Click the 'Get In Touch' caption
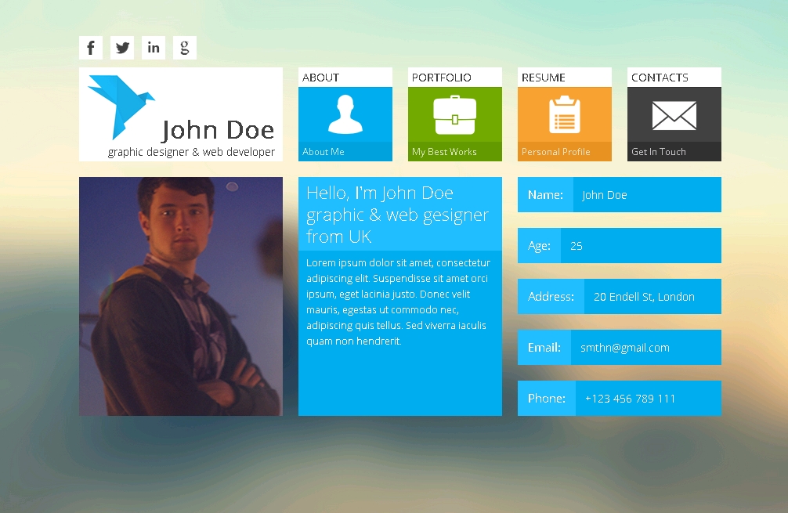 [x=659, y=152]
